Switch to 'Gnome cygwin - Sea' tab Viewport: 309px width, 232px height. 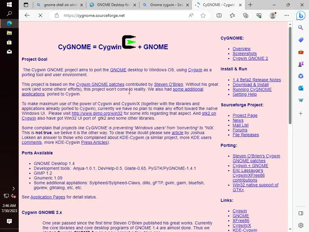point(166,5)
